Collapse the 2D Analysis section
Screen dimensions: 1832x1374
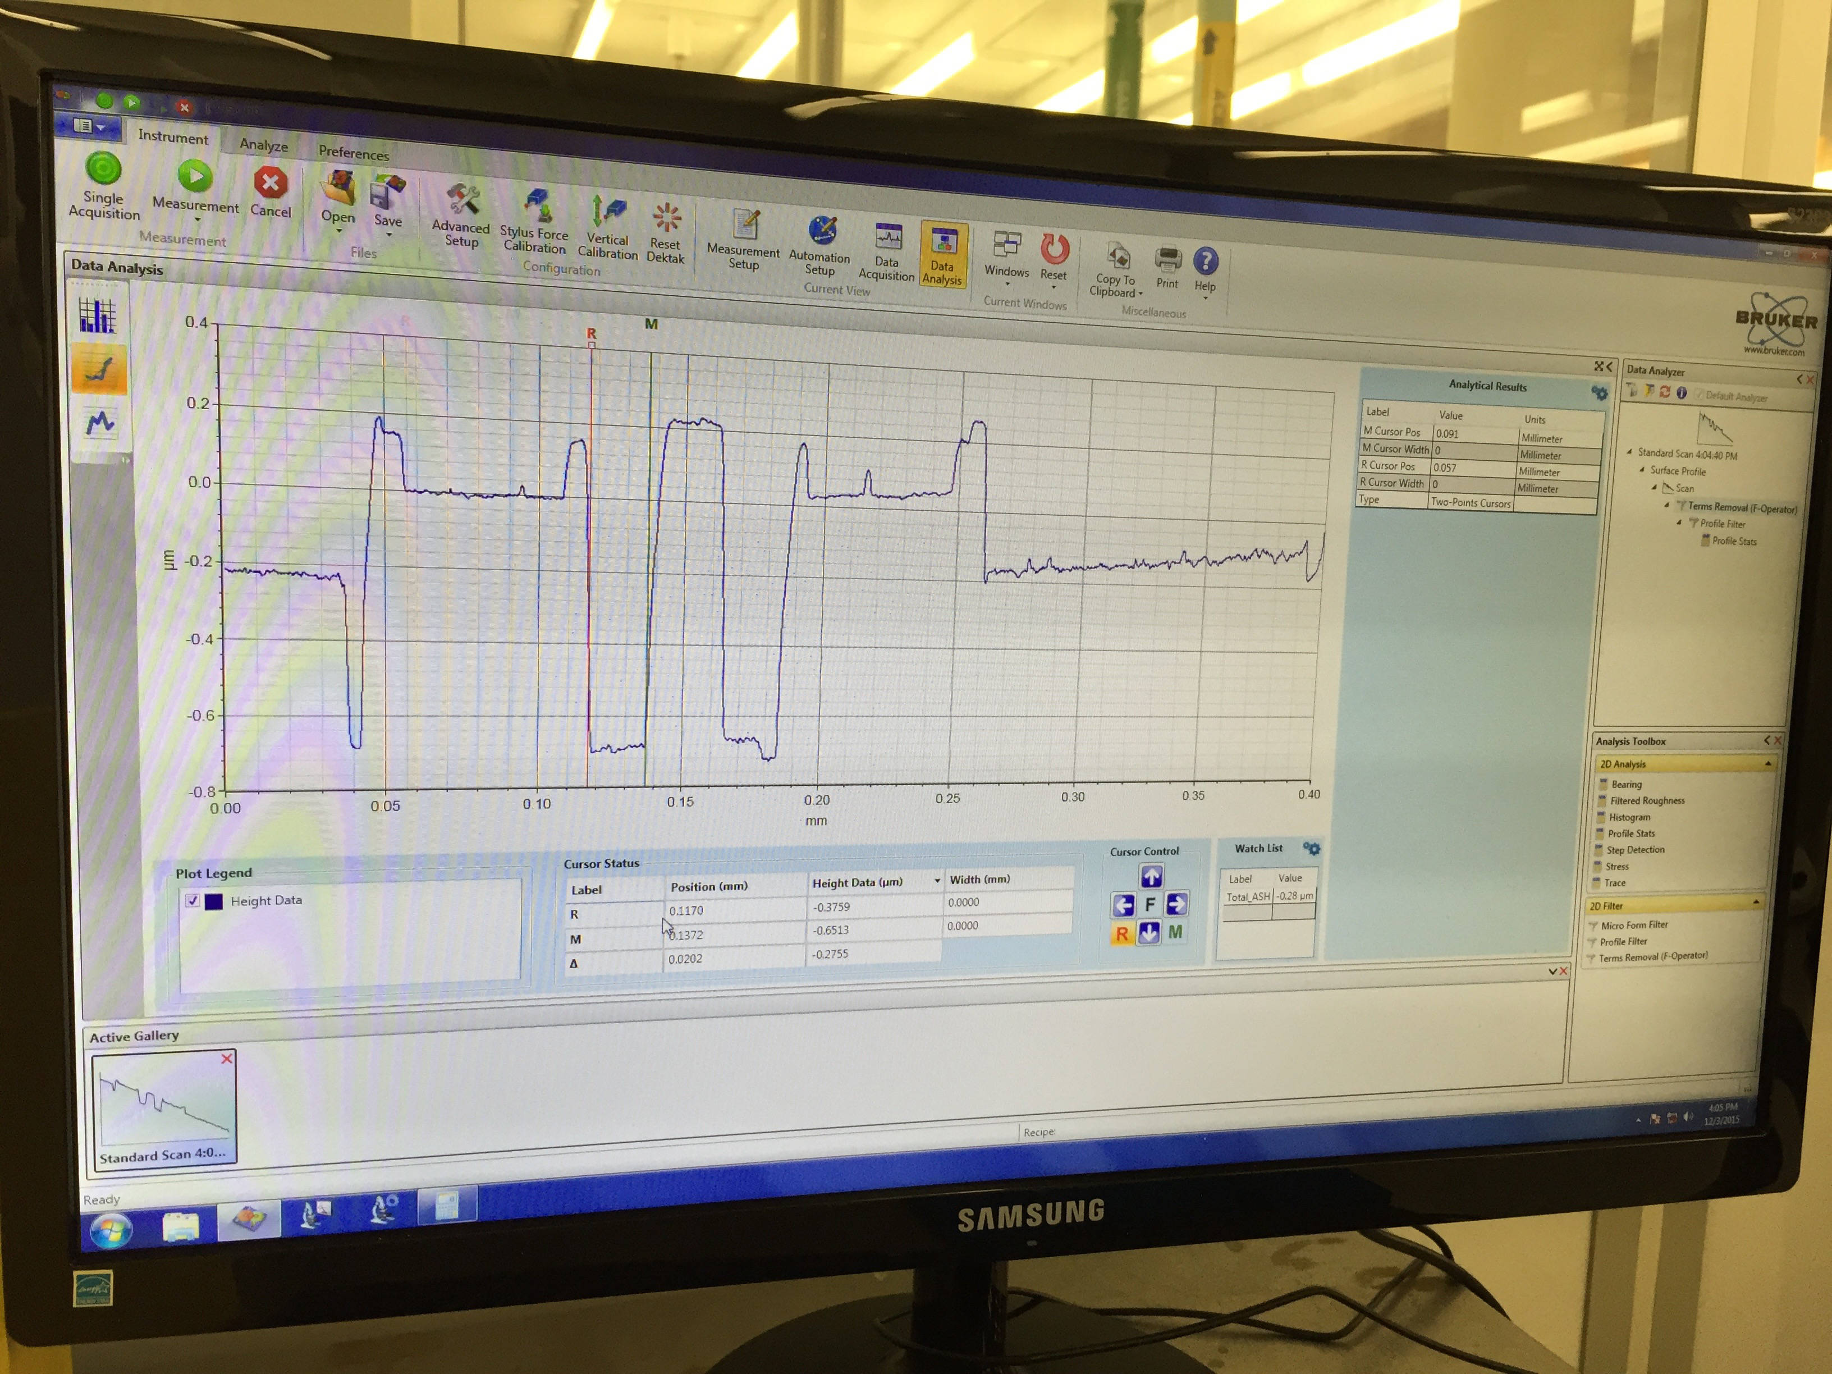[1768, 763]
